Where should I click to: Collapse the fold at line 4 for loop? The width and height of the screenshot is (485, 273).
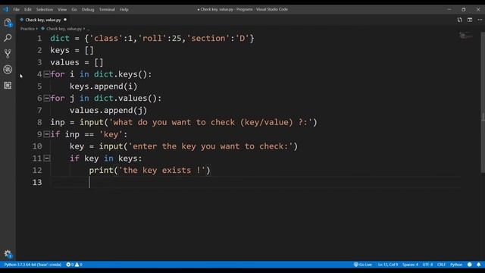tap(47, 74)
